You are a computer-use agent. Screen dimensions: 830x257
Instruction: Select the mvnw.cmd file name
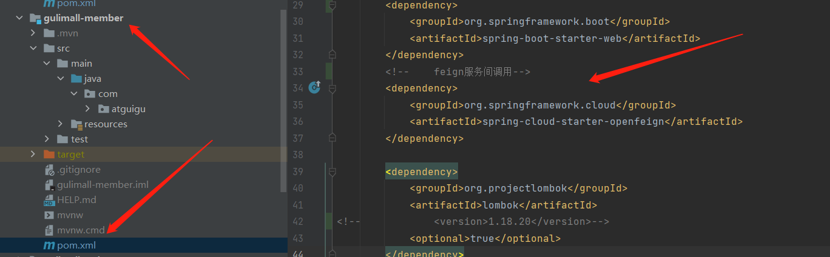point(81,230)
